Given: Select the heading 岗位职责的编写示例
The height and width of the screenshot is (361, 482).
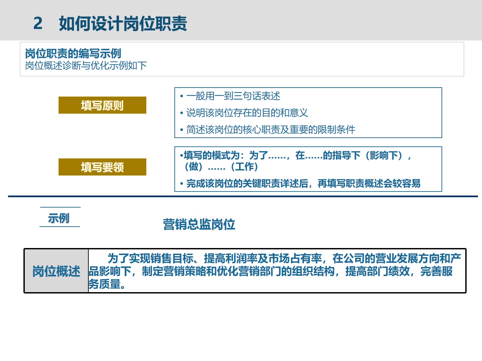Looking at the screenshot, I should pos(73,53).
